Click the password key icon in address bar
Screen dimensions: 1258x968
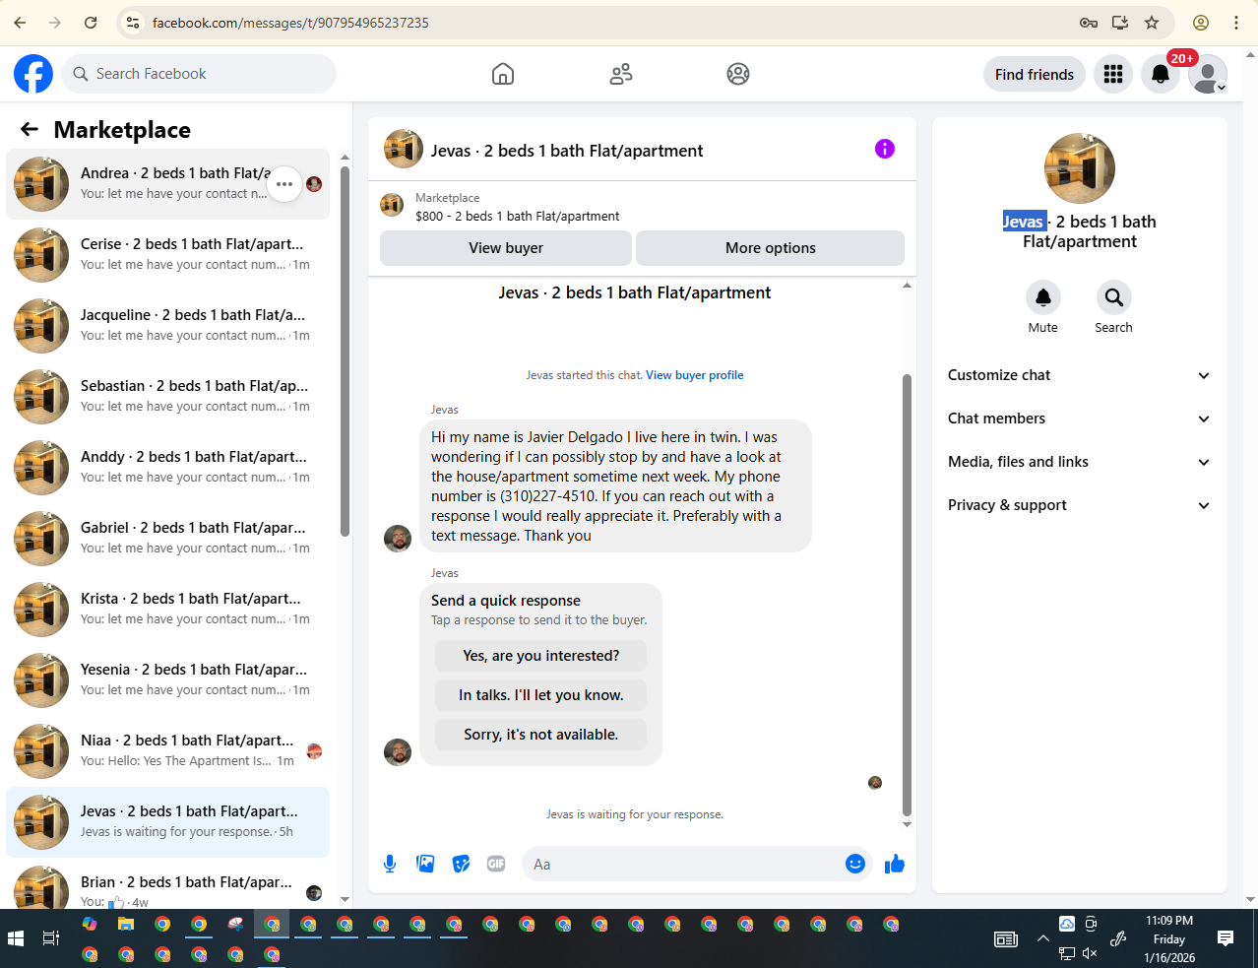click(1089, 23)
